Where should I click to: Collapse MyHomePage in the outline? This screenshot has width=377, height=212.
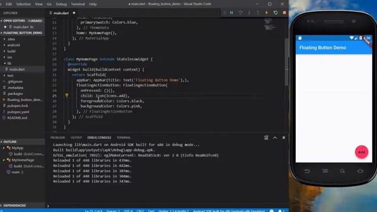pos(4,160)
